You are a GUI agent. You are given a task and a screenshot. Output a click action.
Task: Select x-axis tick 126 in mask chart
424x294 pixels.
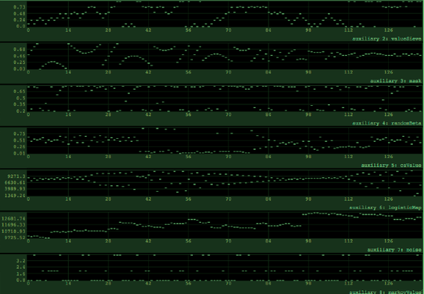(388, 72)
